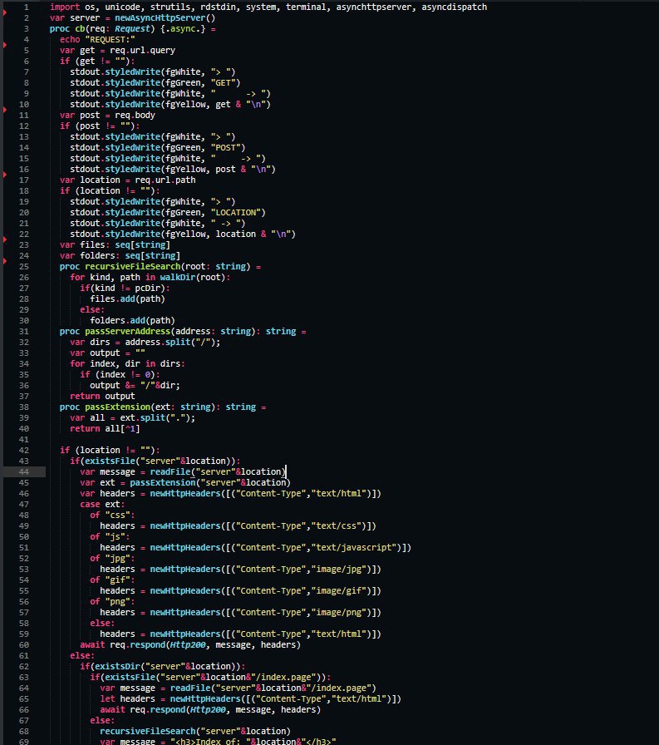Click the "Request" type on line 3
Viewport: 659px width, 745px height.
pyautogui.click(x=132, y=29)
